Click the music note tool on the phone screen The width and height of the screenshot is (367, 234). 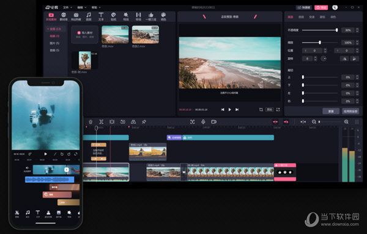point(28,213)
